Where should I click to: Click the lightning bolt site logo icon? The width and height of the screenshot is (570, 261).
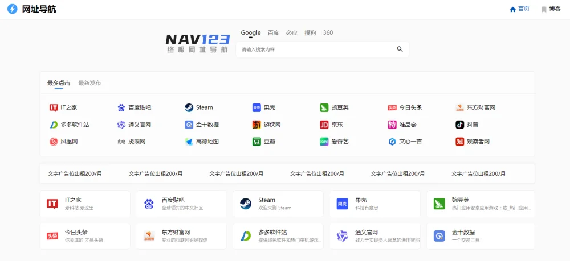pyautogui.click(x=13, y=9)
